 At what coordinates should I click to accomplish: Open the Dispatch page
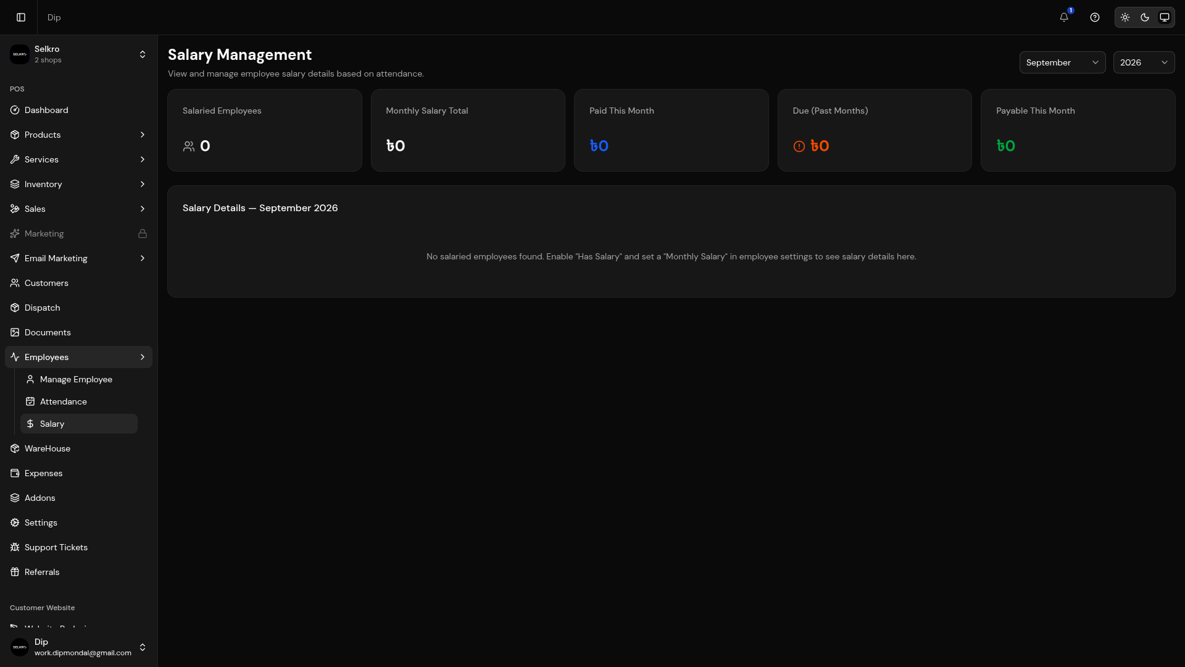point(78,308)
